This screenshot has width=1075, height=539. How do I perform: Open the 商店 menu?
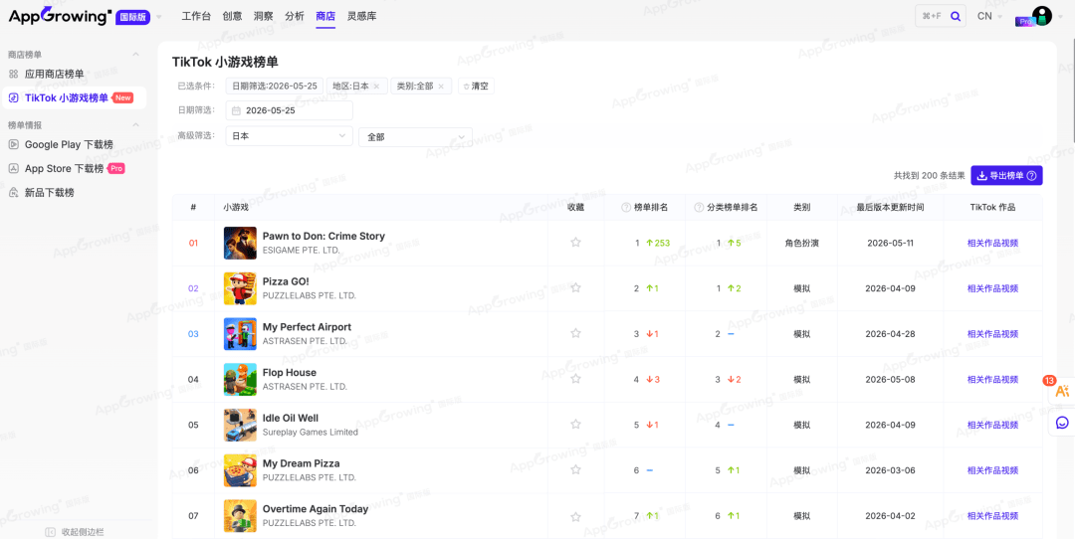(x=325, y=17)
